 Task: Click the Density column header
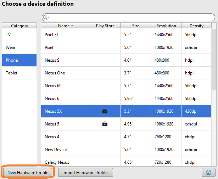[x=196, y=26]
